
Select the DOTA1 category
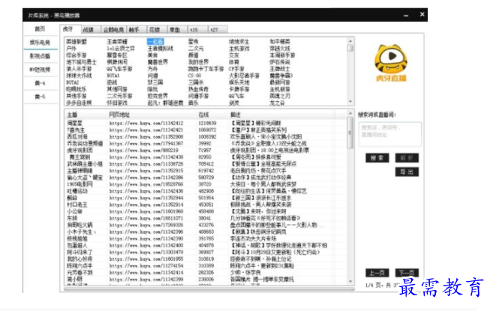[113, 76]
